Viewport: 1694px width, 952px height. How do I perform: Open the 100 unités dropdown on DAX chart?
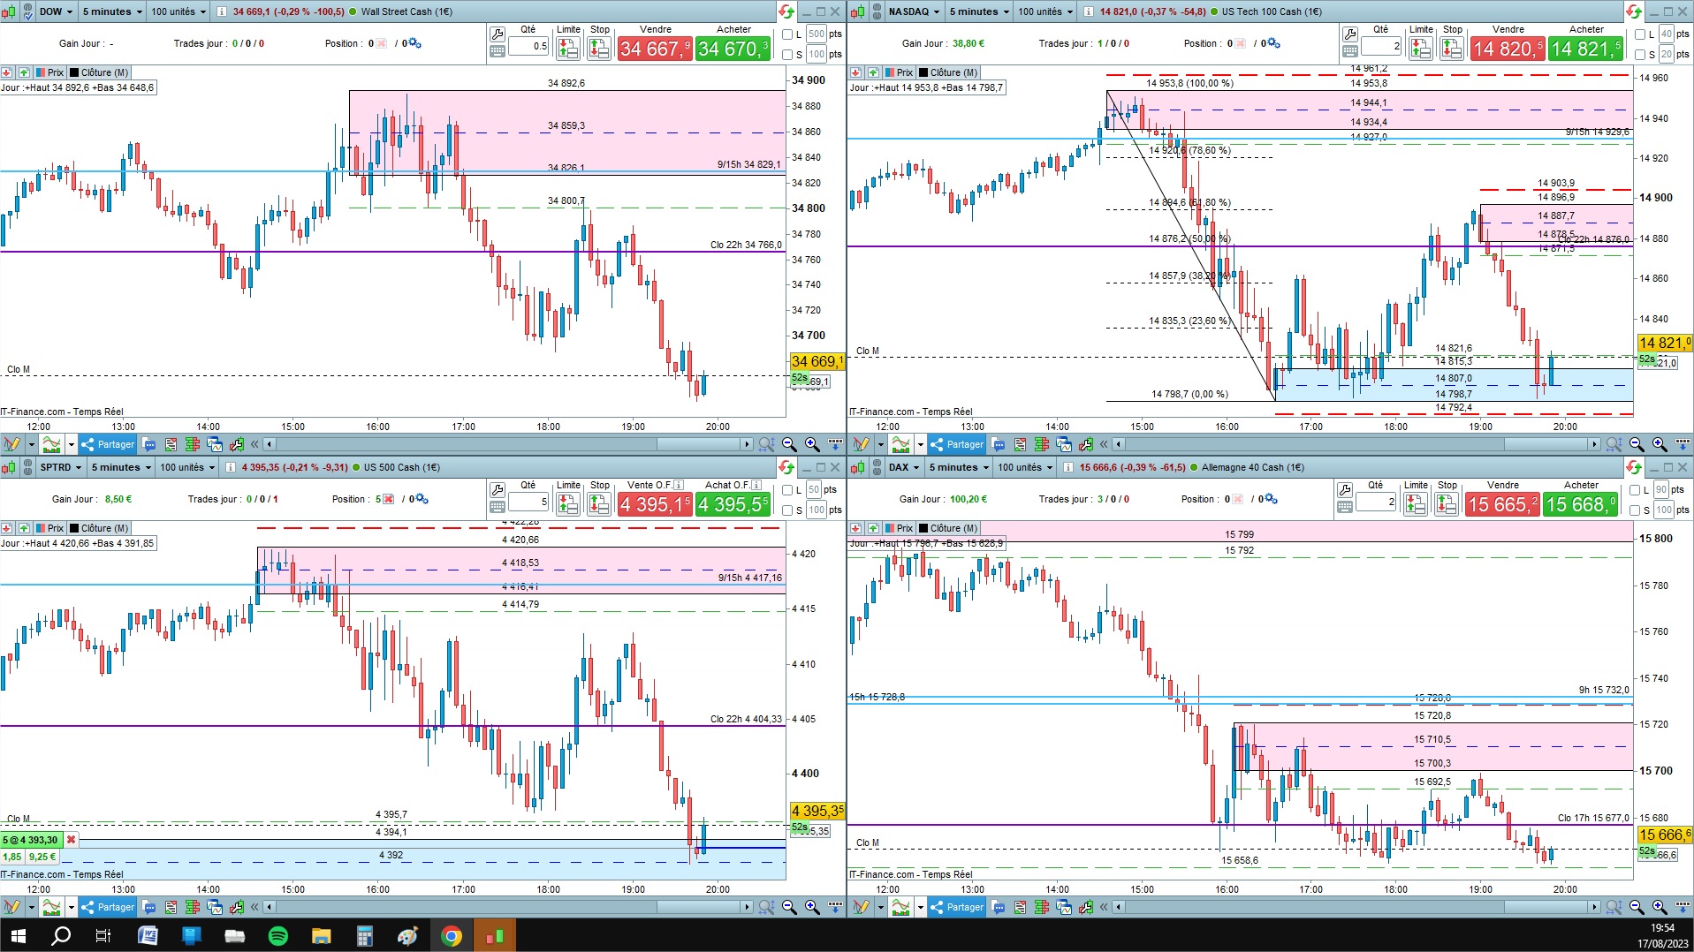[x=1025, y=467]
